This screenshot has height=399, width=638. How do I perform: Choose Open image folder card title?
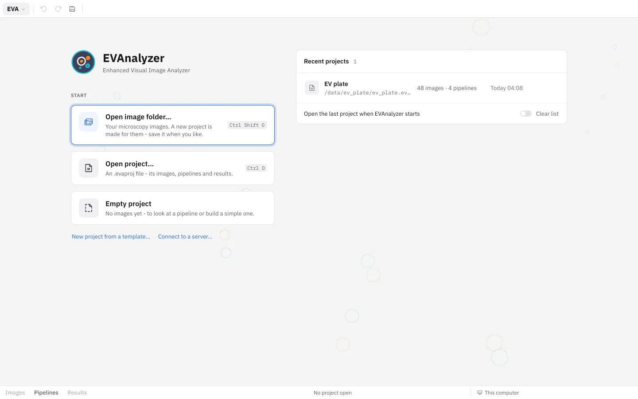pyautogui.click(x=138, y=117)
